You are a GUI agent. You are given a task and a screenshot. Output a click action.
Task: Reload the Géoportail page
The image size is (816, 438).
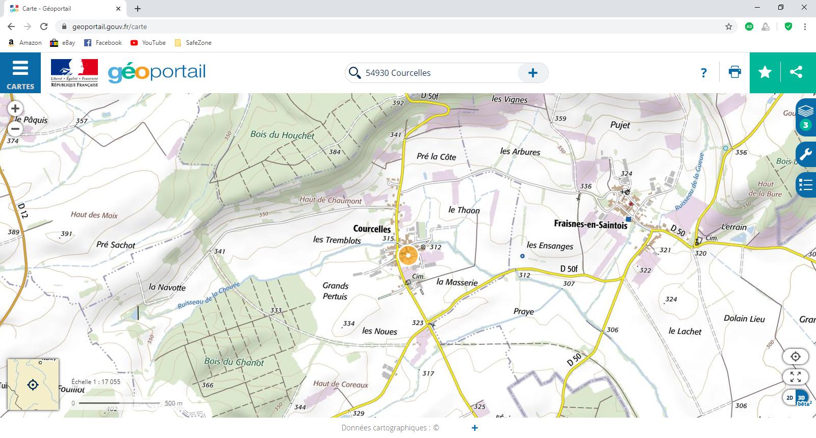pos(44,26)
